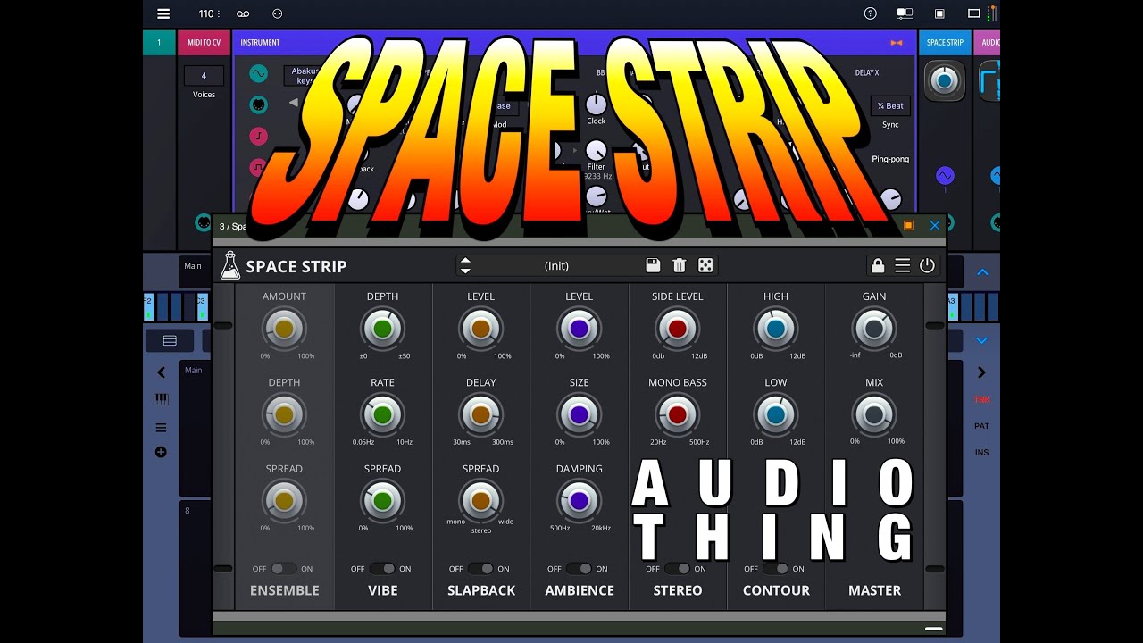Open the Space Strip plugin menu icon
The width and height of the screenshot is (1143, 643).
click(x=903, y=265)
